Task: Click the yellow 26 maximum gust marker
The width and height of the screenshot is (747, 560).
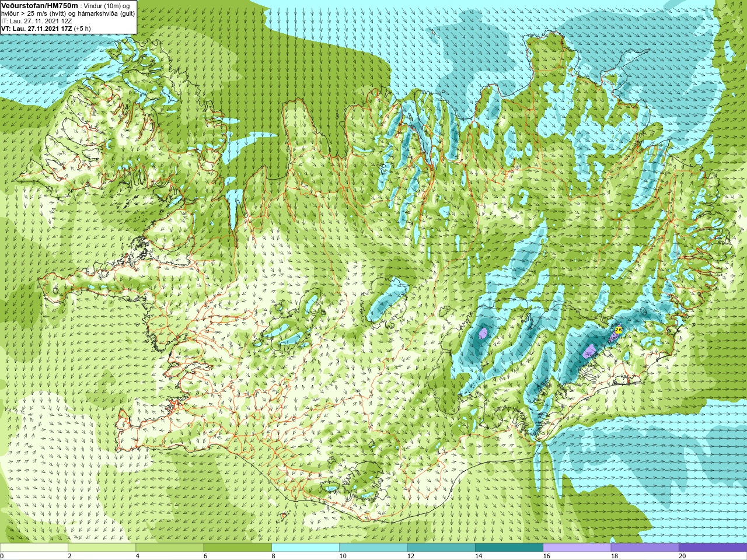Action: (x=619, y=330)
